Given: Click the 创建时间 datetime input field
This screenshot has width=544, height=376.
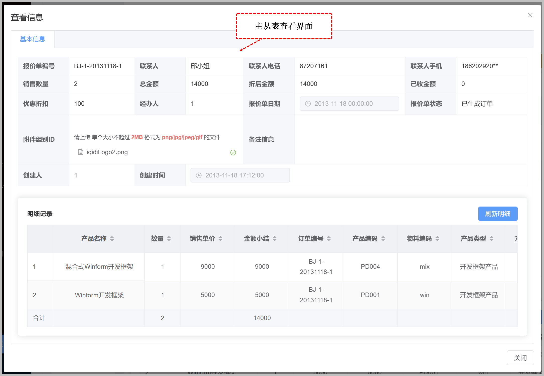Looking at the screenshot, I should pos(240,175).
